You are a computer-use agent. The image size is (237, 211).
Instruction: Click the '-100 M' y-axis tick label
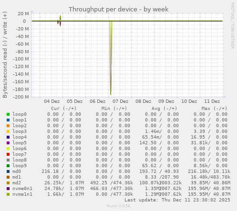tap(21, 59)
